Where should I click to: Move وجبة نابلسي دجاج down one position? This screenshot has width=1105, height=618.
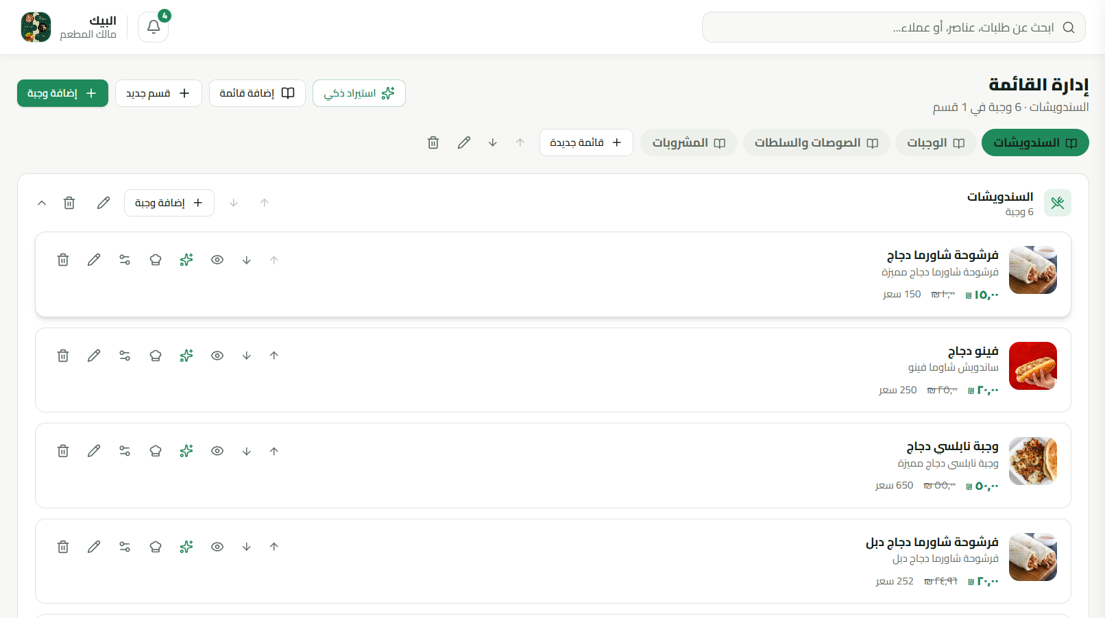[247, 451]
